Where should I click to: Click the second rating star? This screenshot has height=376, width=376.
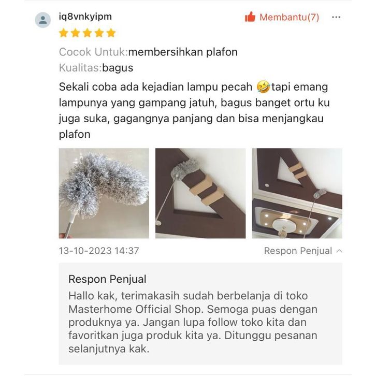click(75, 33)
